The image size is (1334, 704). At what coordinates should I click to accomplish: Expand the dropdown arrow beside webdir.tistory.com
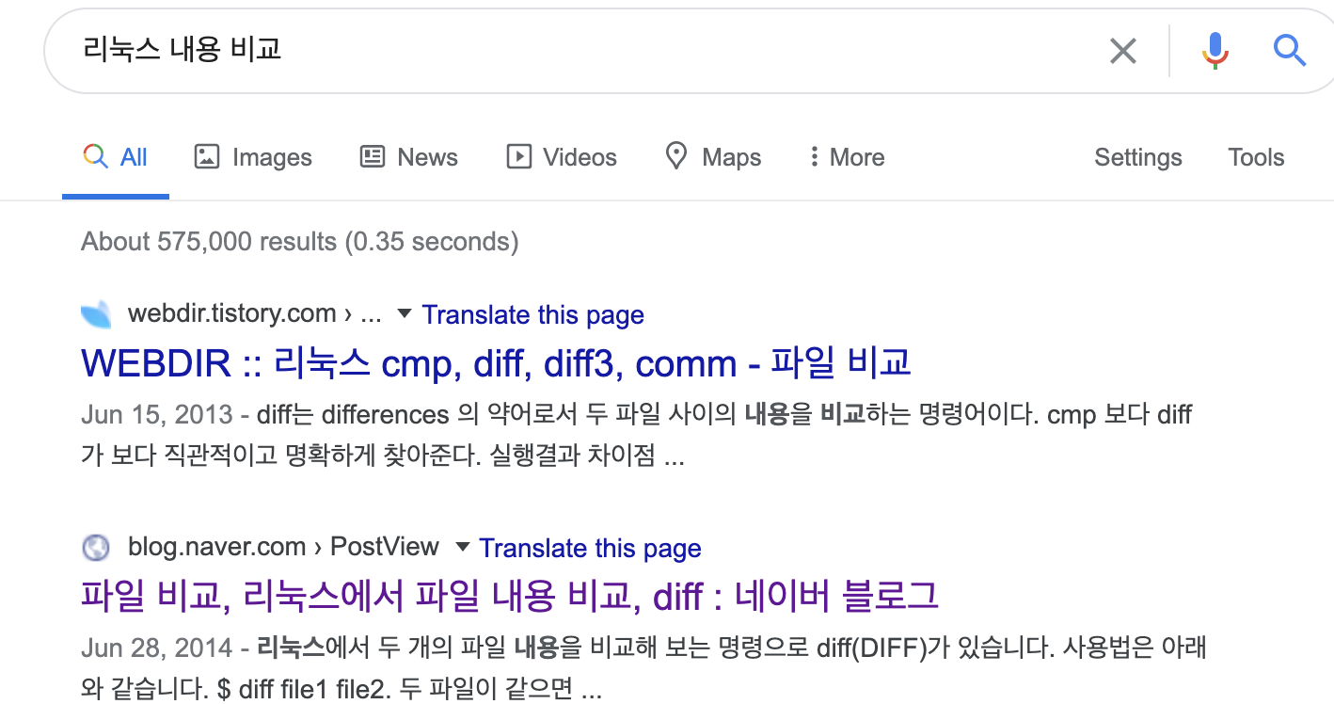405,313
